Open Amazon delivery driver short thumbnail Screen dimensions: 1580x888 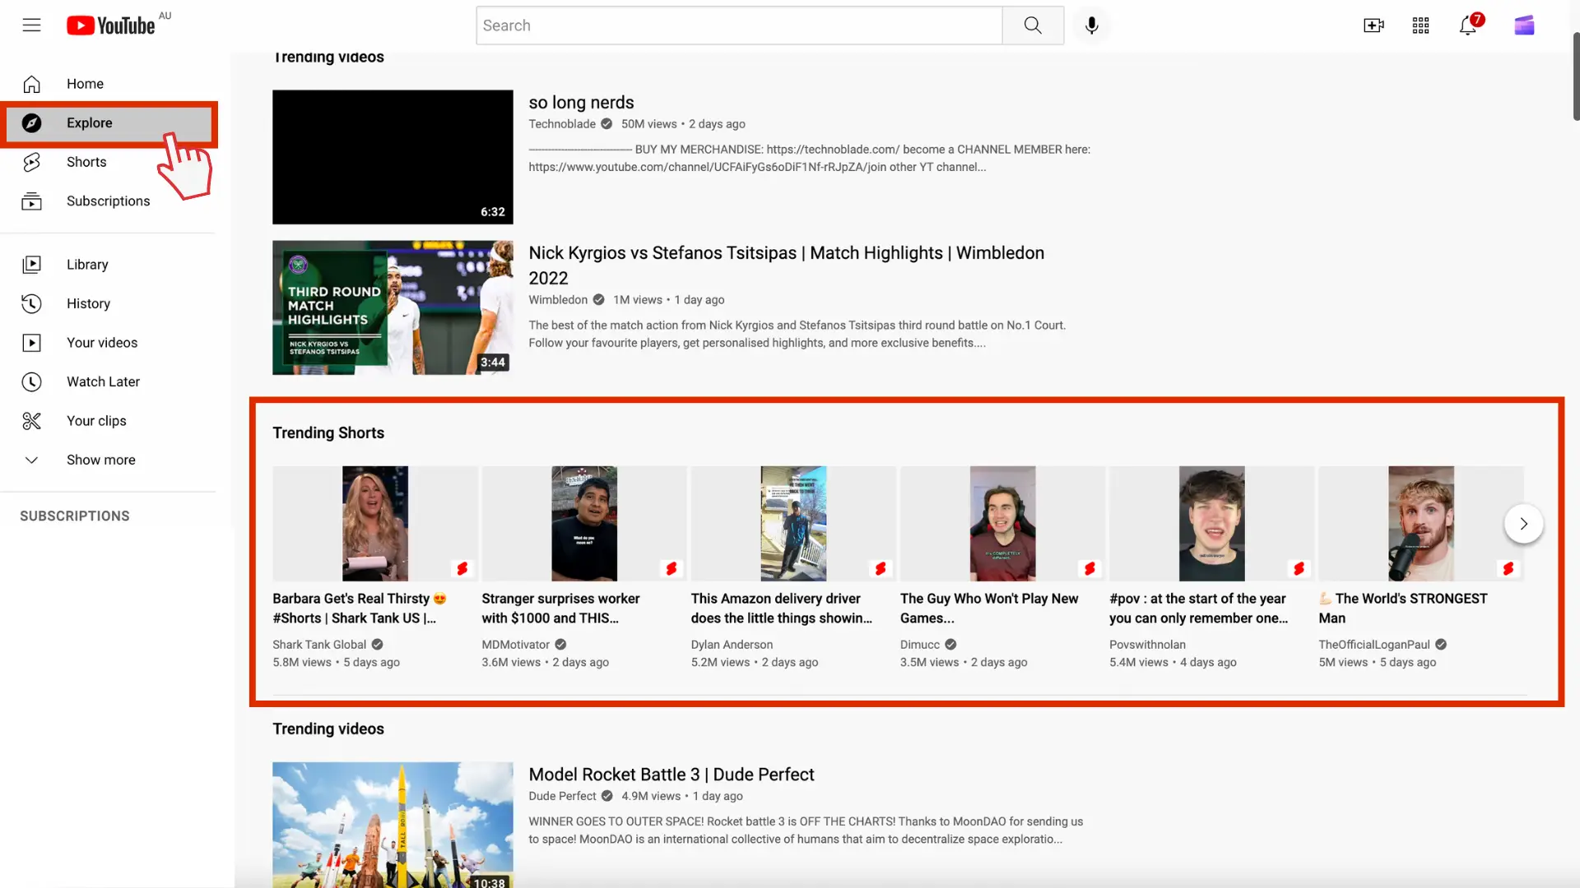(x=793, y=524)
